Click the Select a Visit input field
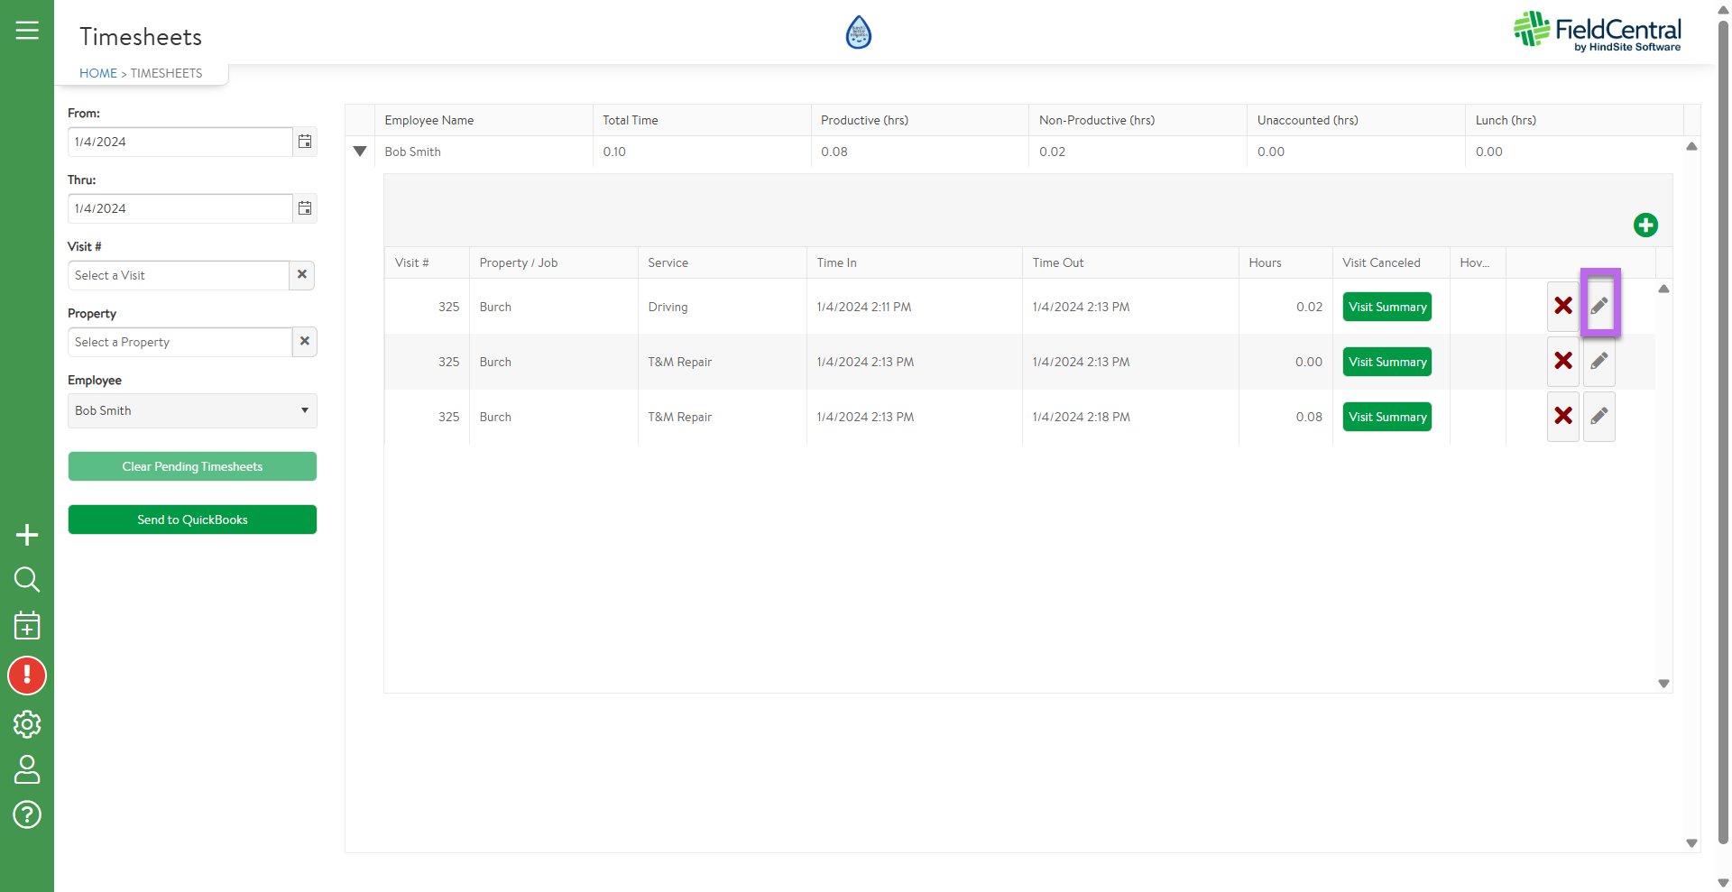Image resolution: width=1732 pixels, height=892 pixels. tap(178, 275)
